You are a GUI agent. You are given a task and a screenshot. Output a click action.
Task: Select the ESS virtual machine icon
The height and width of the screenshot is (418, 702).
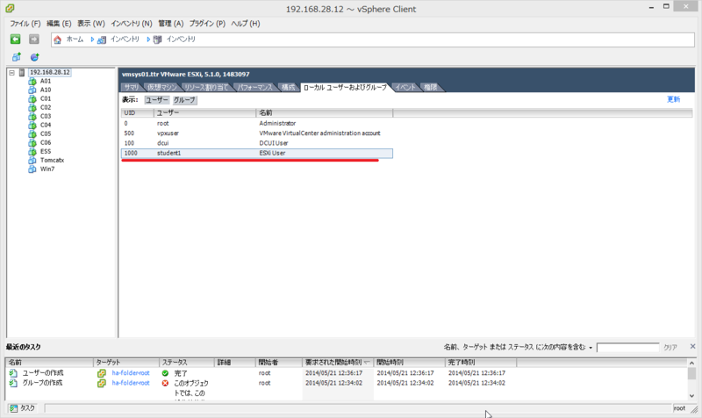[x=32, y=151]
